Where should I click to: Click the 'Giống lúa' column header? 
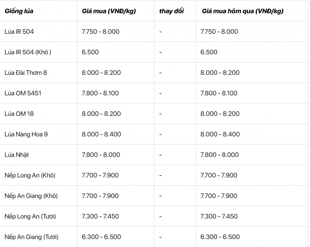(x=19, y=11)
